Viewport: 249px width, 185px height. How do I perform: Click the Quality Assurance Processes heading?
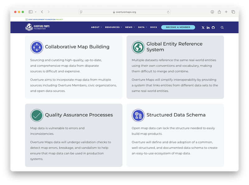(79, 115)
